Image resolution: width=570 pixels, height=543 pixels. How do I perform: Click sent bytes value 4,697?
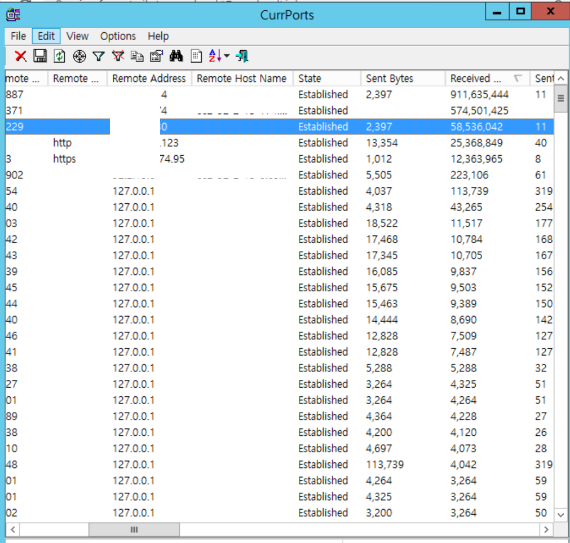tap(379, 448)
